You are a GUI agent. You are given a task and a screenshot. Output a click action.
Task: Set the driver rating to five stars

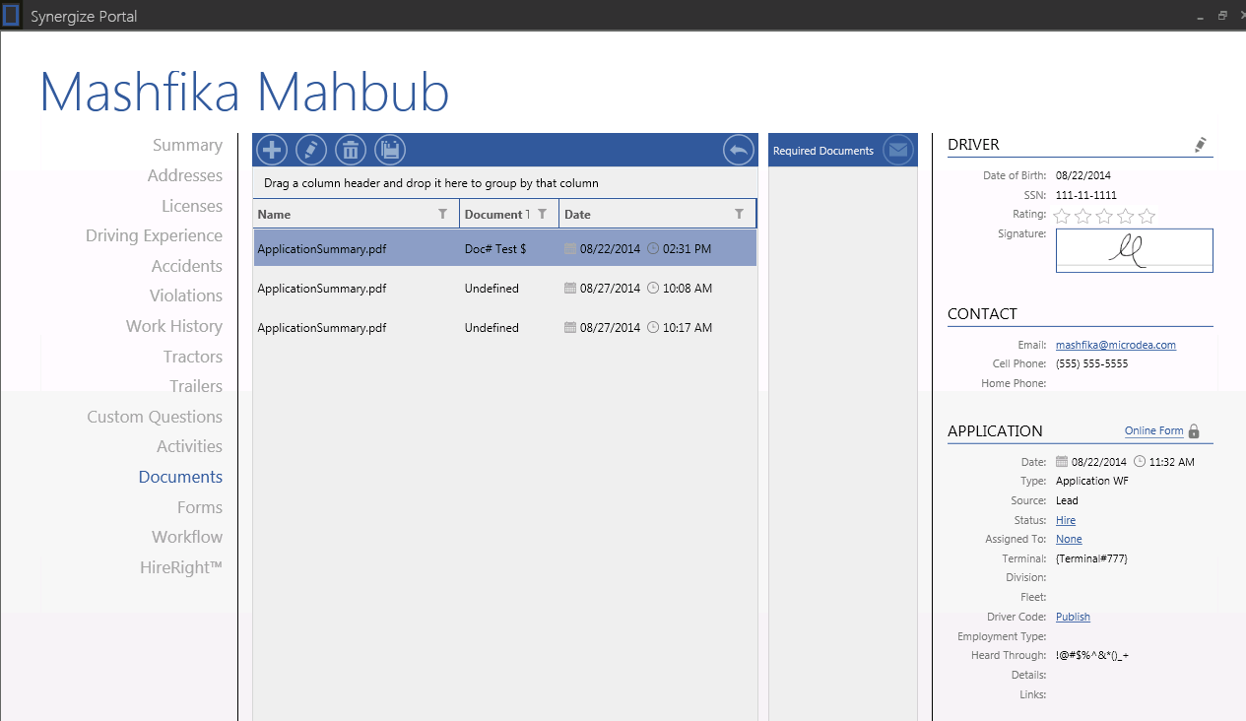pyautogui.click(x=1147, y=216)
